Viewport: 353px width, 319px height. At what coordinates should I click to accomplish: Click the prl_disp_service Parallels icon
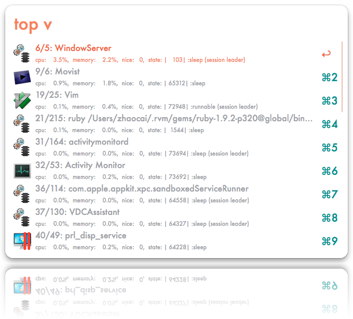[x=22, y=241]
